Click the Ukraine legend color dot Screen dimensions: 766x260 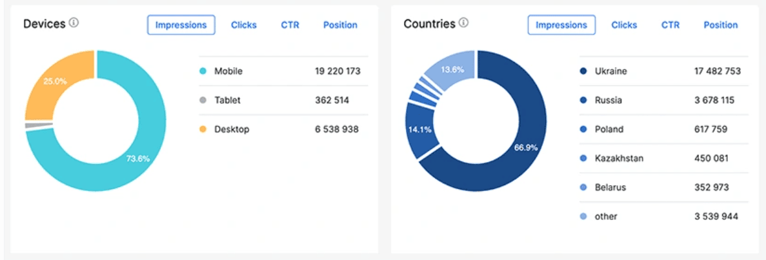(583, 71)
